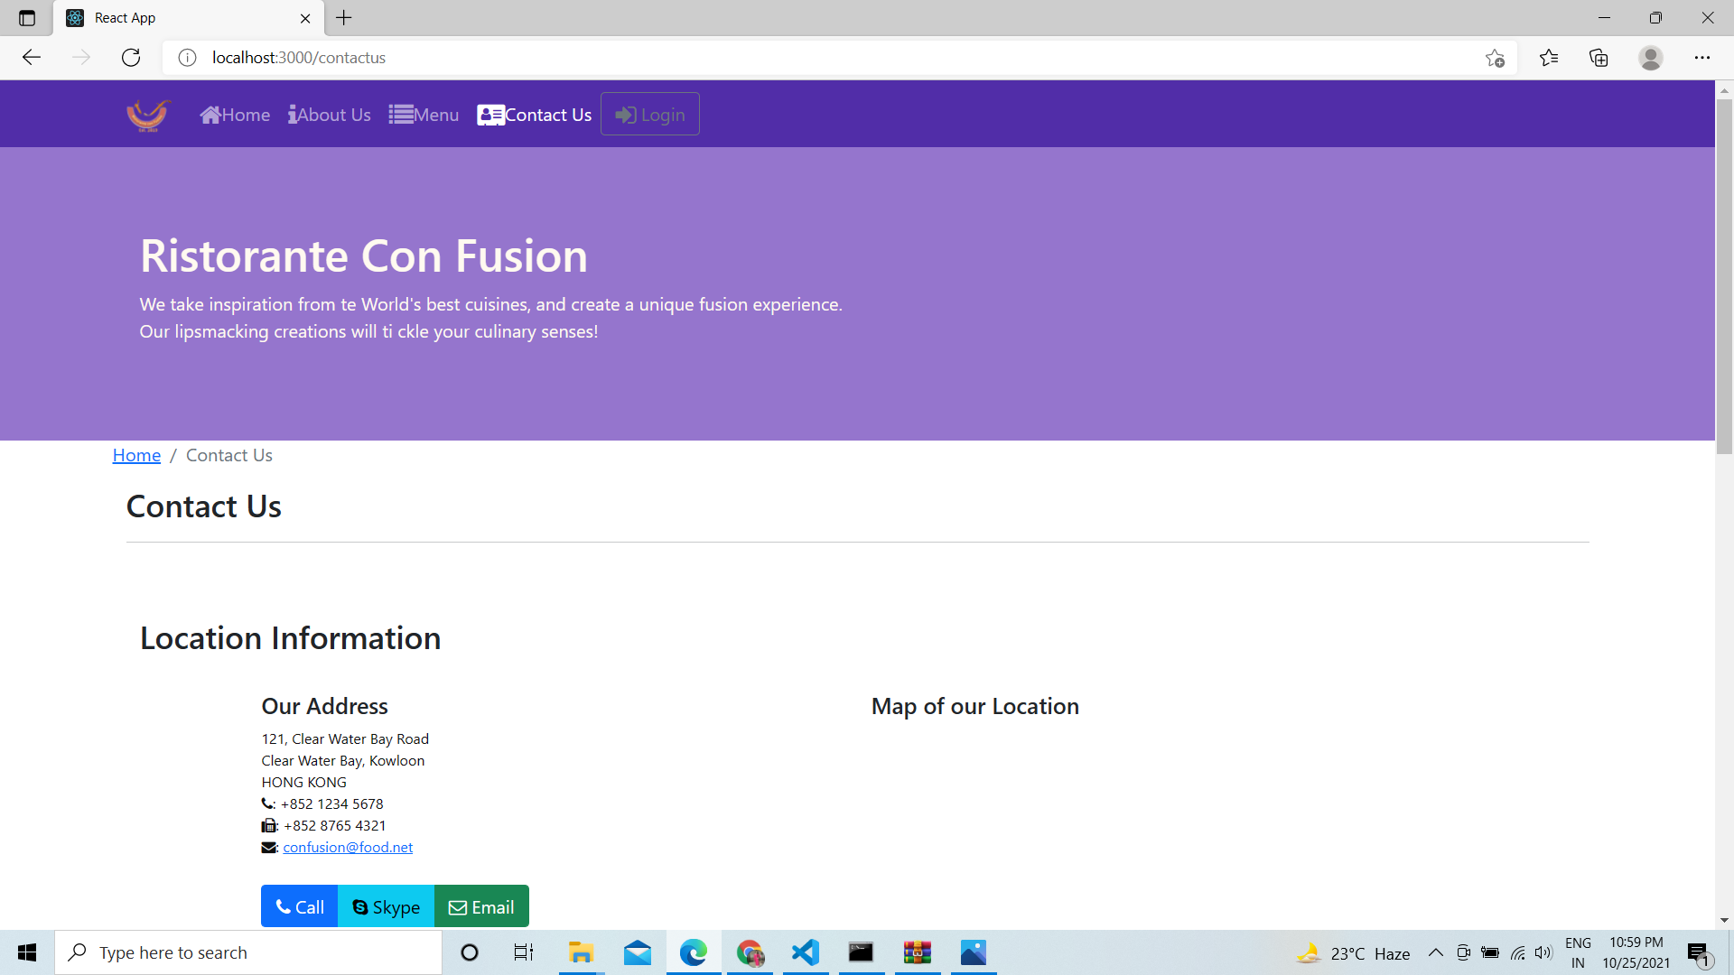Open File Explorer from taskbar
Viewport: 1734px width, 975px height.
pyautogui.click(x=581, y=952)
